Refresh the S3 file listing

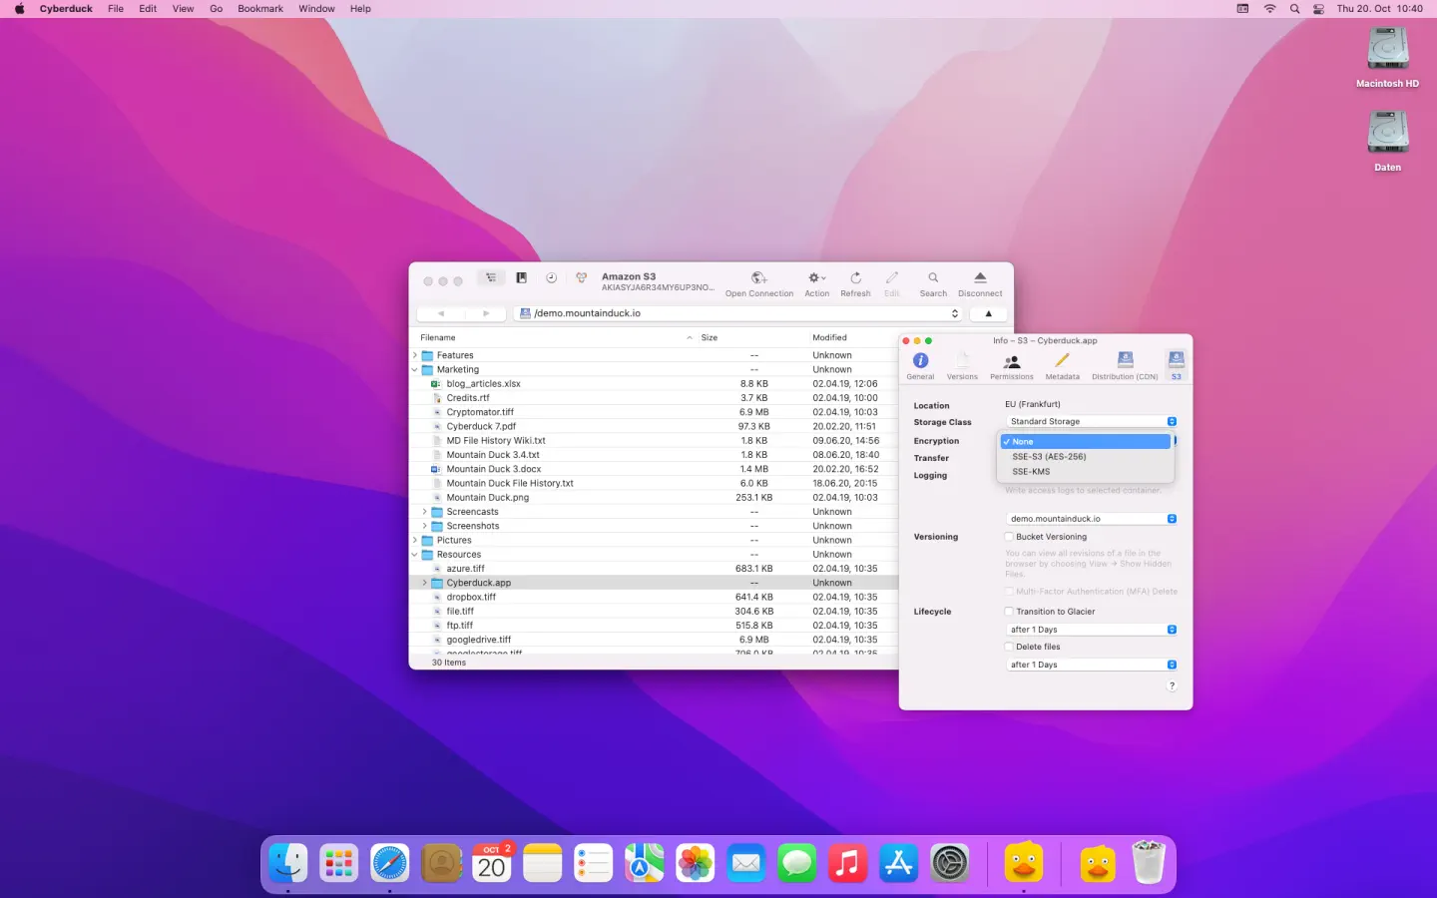tap(855, 278)
